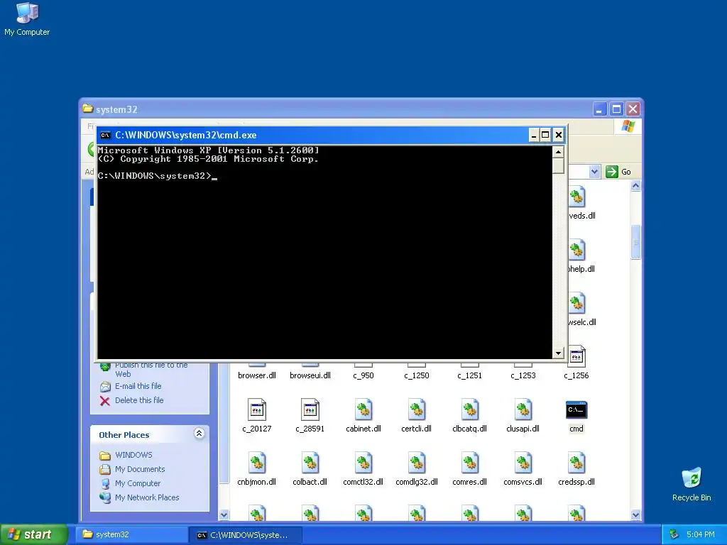Click the Go button in Explorer

pyautogui.click(x=619, y=172)
